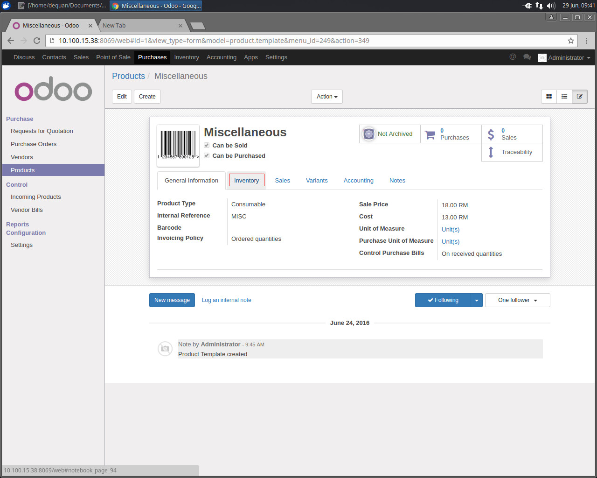Screen dimensions: 597x478
Task: Toggle the Can be Sold checkbox
Action: coord(207,145)
